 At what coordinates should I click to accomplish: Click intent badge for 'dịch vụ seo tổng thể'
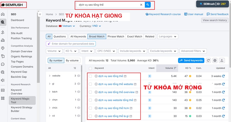[150, 76]
